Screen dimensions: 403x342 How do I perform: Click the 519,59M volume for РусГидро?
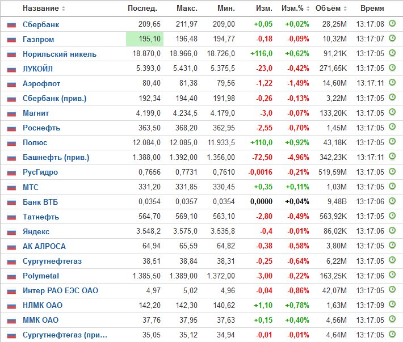333,172
